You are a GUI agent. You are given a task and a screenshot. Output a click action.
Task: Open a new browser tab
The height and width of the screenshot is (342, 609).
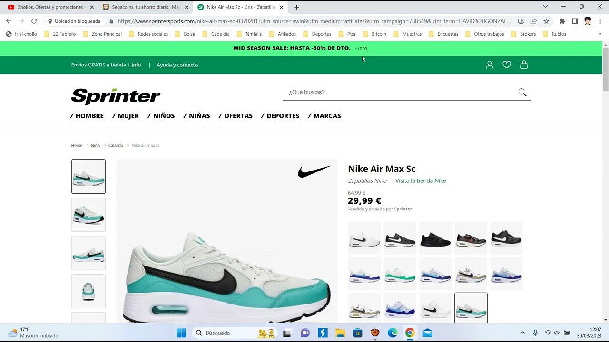[296, 7]
